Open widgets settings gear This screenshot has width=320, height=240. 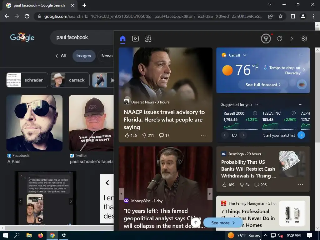pyautogui.click(x=304, y=38)
